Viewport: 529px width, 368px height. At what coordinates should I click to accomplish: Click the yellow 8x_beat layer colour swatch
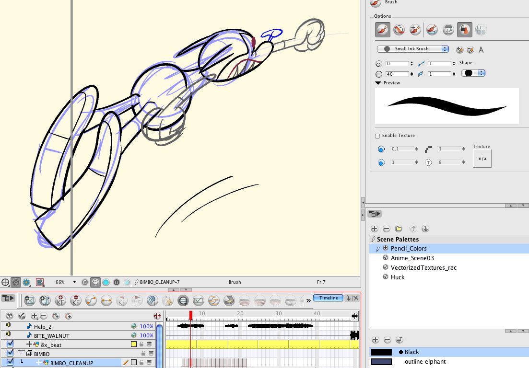[134, 344]
